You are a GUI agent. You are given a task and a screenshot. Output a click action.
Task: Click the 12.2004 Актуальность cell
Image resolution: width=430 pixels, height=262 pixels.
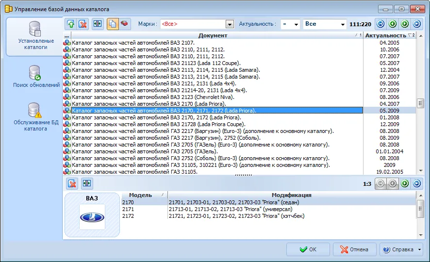390,70
